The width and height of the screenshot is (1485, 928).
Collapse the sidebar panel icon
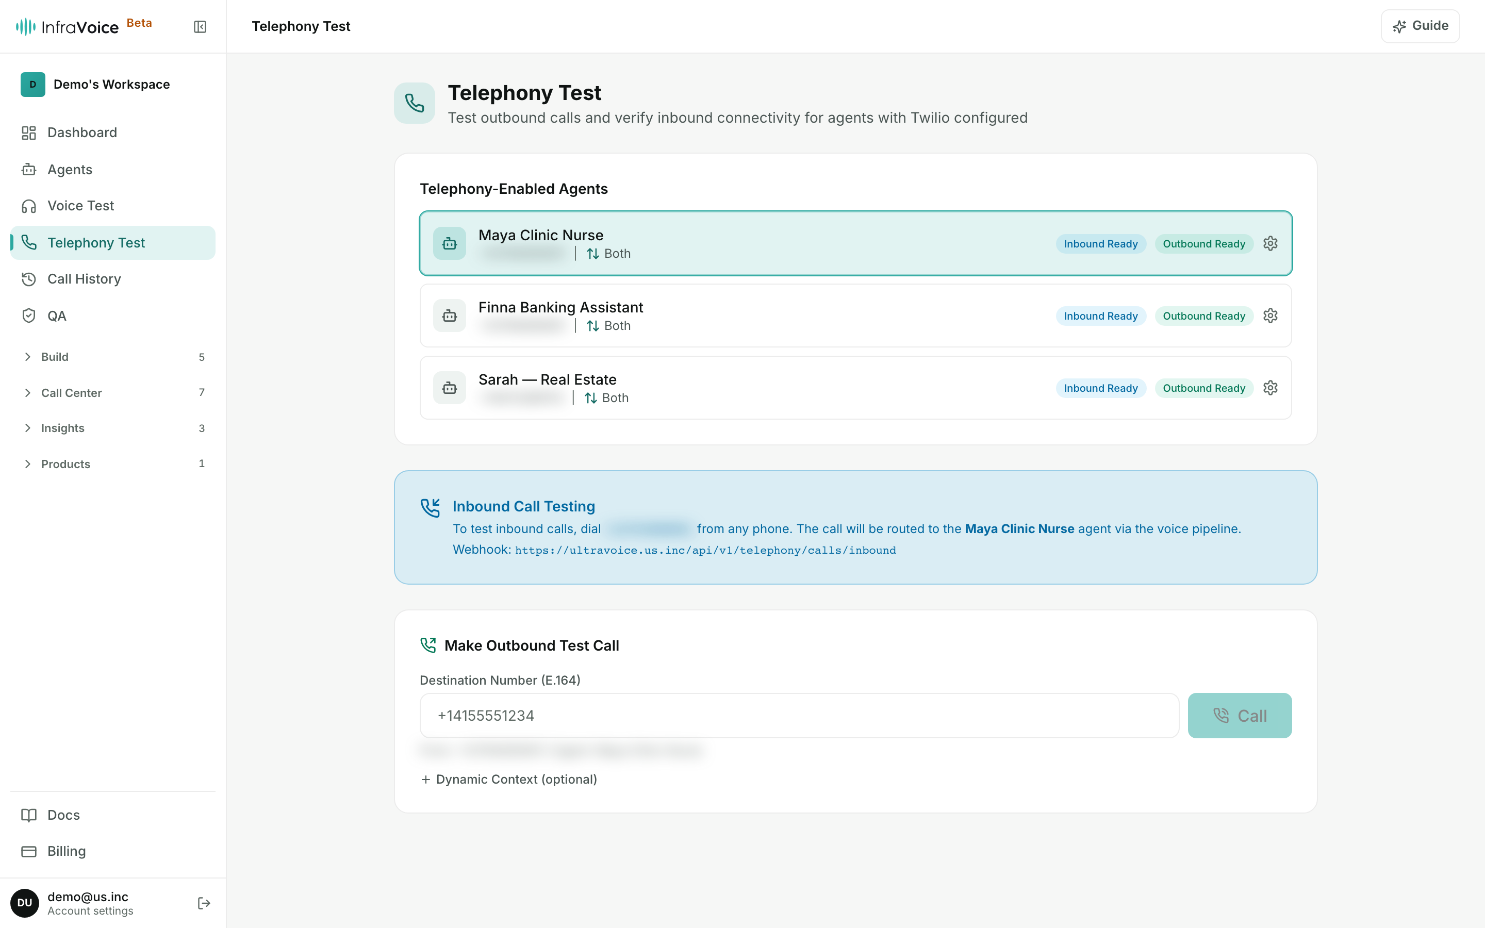tap(200, 26)
